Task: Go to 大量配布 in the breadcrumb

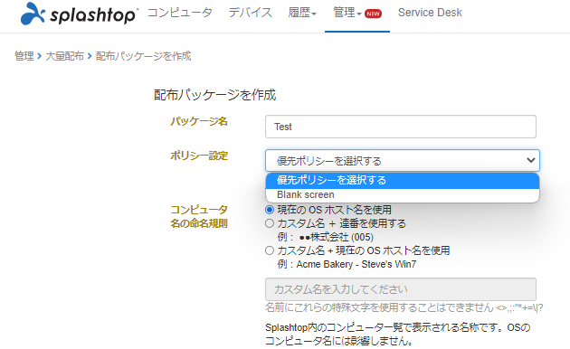Action: (x=65, y=56)
